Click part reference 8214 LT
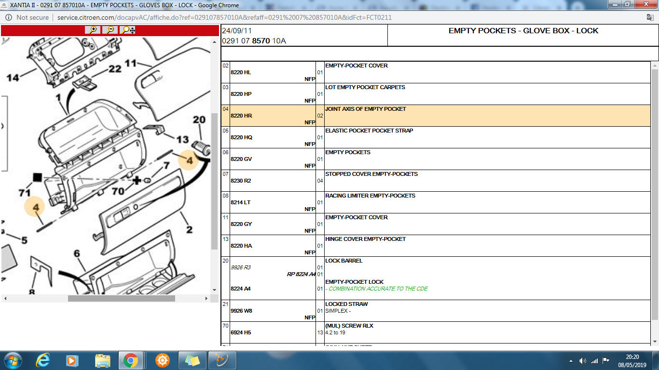This screenshot has height=370, width=659. coord(241,202)
